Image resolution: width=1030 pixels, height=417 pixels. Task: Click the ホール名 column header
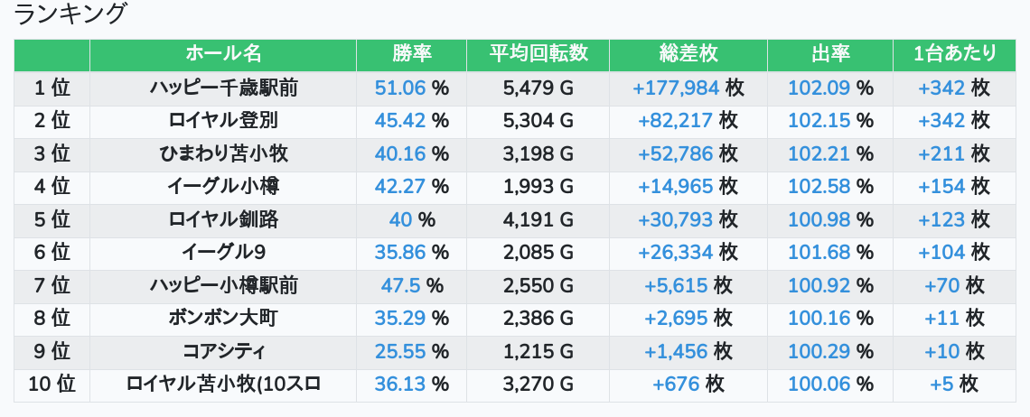223,54
